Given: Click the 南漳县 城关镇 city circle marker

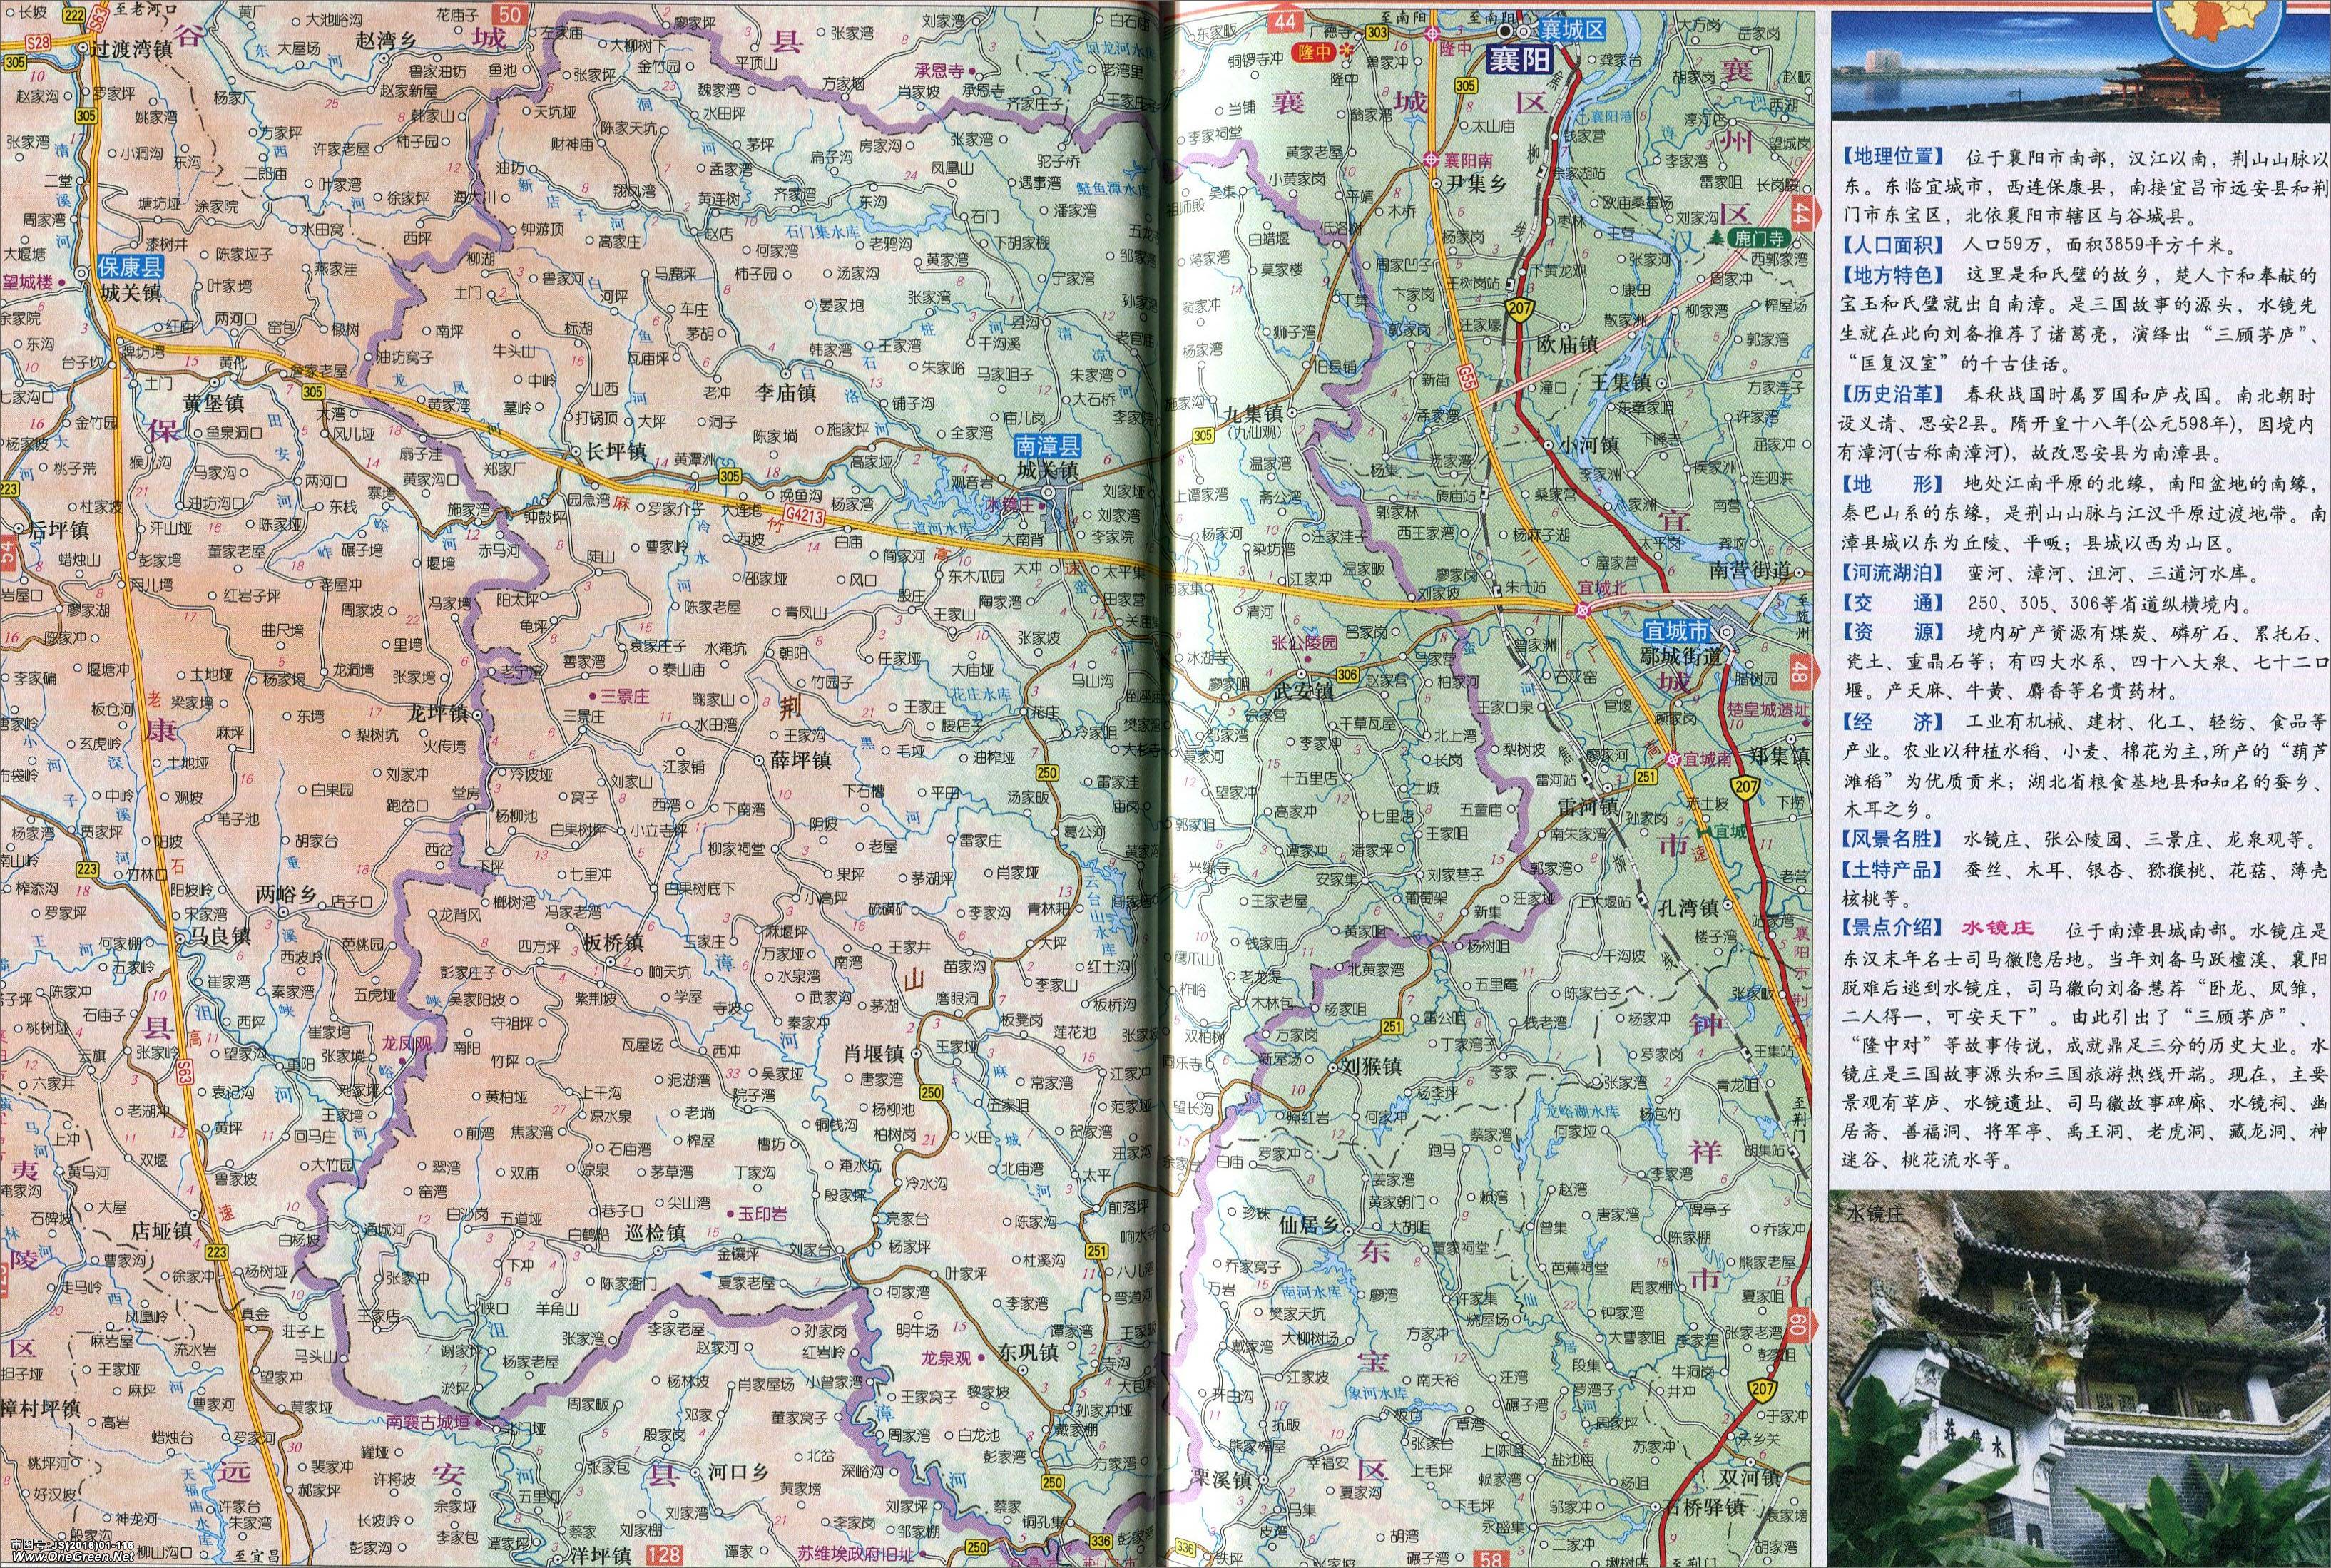Looking at the screenshot, I should (1049, 492).
